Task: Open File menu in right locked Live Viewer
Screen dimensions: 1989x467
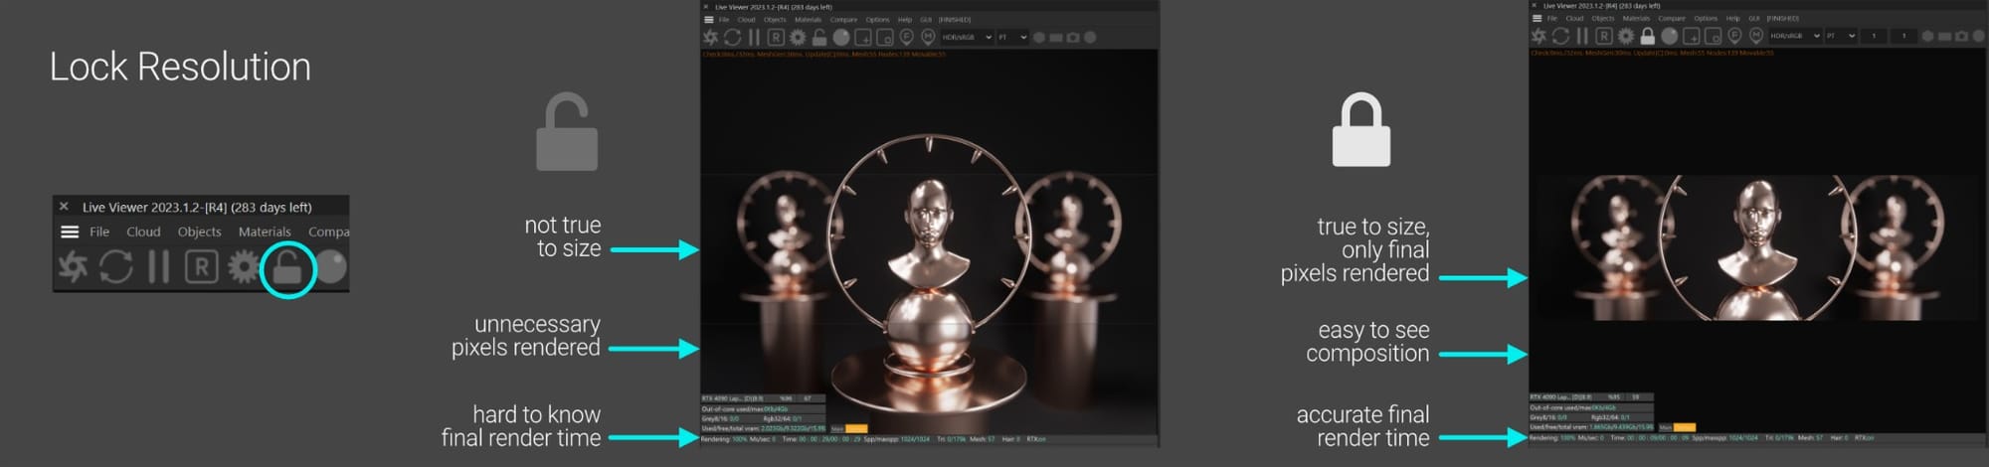Action: [x=1552, y=18]
